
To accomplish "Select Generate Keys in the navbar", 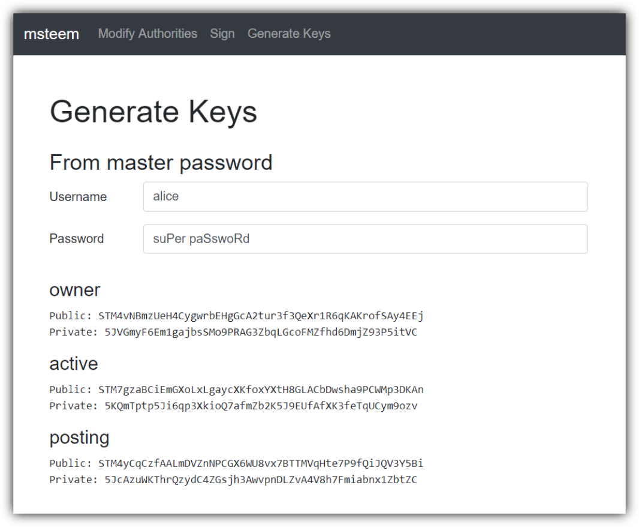I will tap(289, 34).
